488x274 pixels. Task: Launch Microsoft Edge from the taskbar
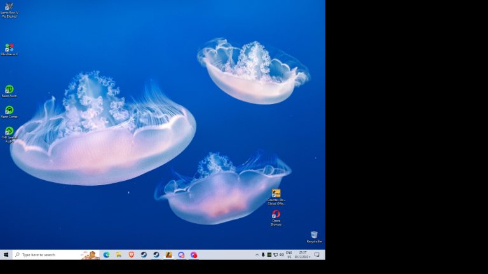coord(107,254)
